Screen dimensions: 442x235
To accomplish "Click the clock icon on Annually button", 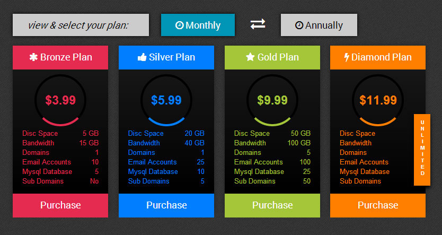I will 299,25.
